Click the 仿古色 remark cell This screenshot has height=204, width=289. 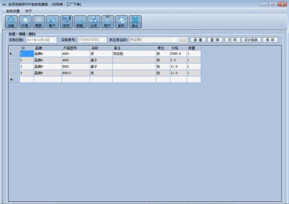(134, 54)
